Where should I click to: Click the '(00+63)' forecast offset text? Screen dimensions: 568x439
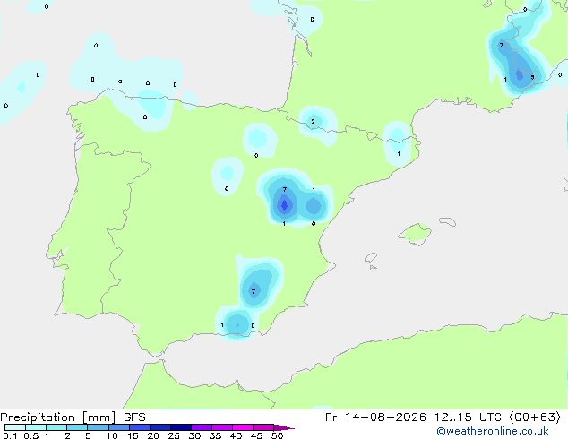[x=536, y=417]
